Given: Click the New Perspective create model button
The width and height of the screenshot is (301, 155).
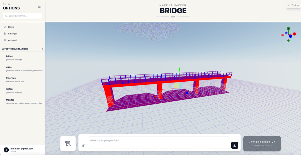Looking at the screenshot, I should [x=262, y=144].
